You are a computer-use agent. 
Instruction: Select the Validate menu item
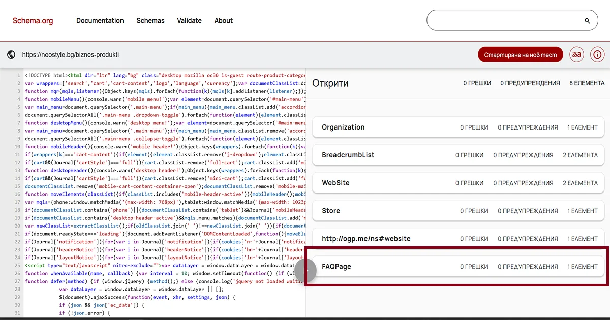click(x=189, y=20)
